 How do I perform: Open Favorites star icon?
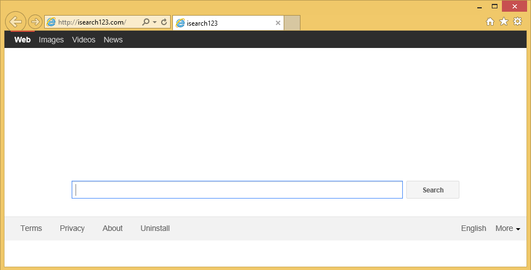click(504, 22)
